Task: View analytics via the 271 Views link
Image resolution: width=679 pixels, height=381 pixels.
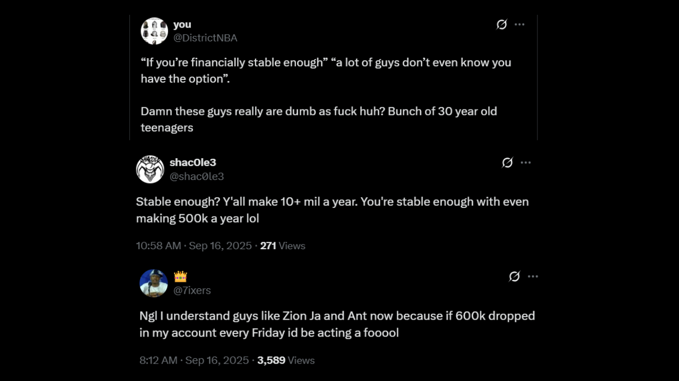Action: click(283, 246)
